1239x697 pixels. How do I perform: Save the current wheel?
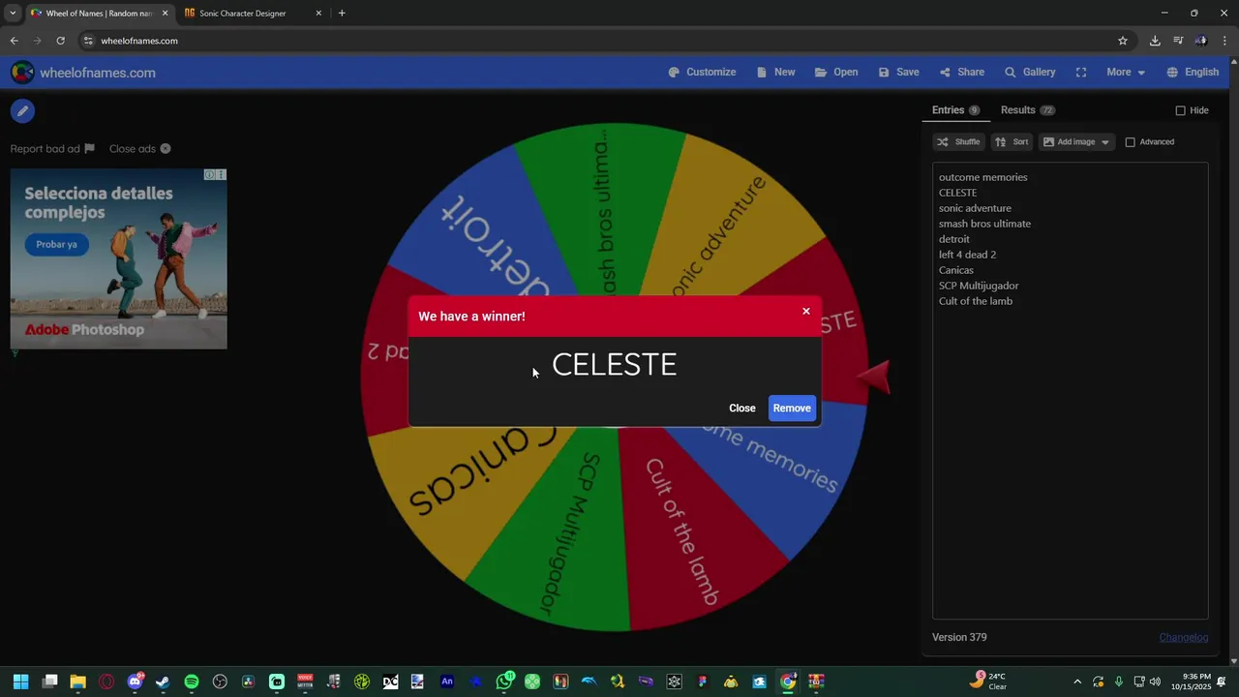coord(898,73)
